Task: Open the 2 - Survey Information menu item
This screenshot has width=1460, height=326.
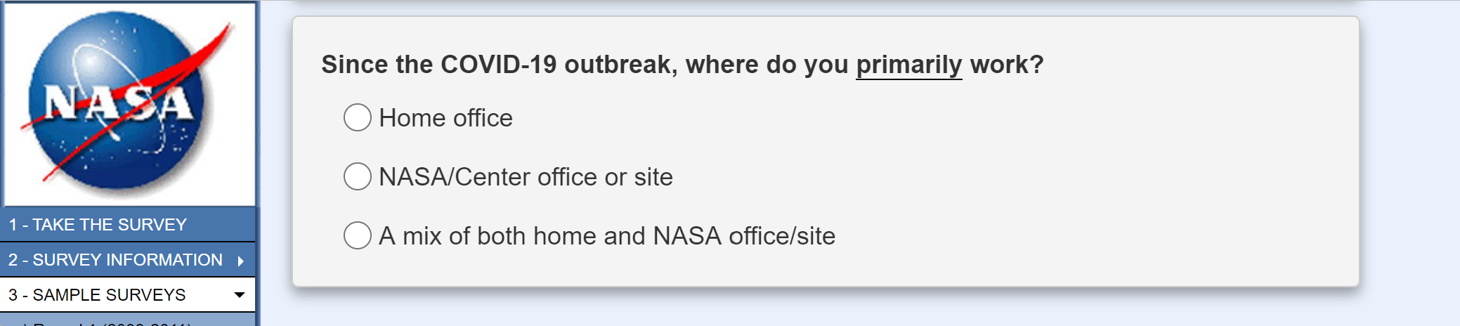Action: [115, 260]
